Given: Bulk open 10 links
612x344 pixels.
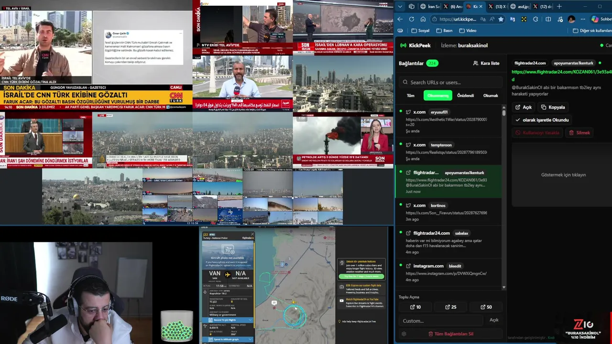Looking at the screenshot, I should (x=415, y=307).
